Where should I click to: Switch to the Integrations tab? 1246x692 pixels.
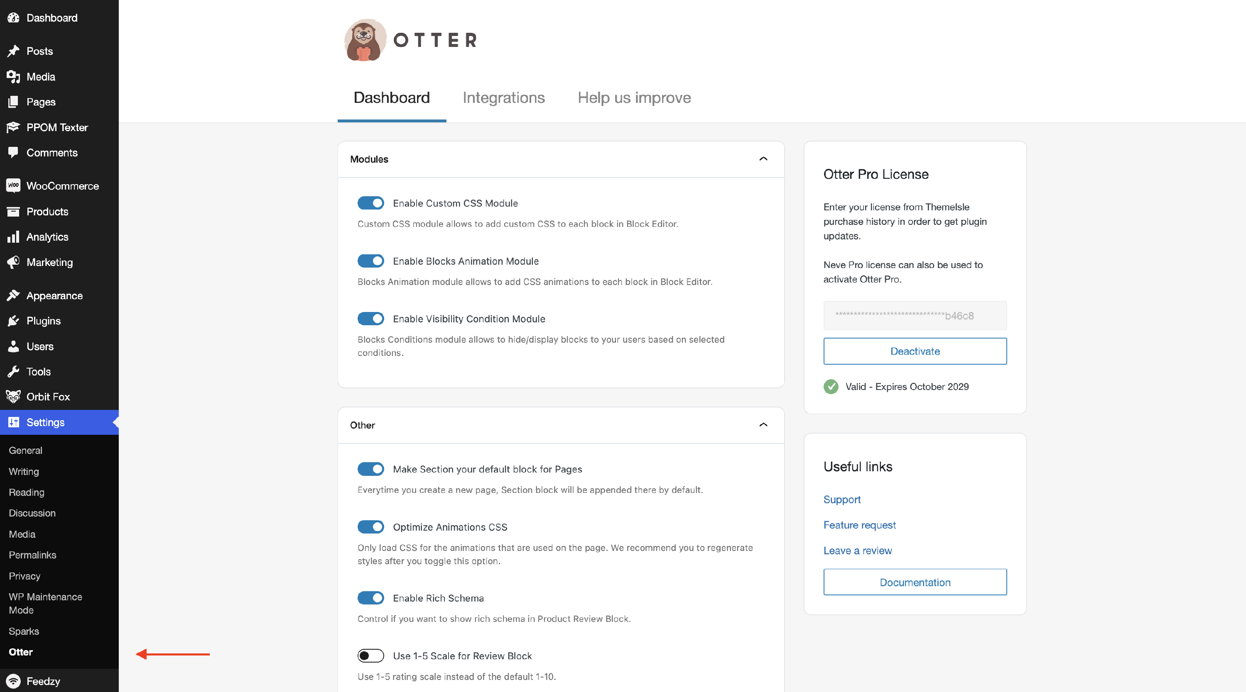tap(503, 97)
